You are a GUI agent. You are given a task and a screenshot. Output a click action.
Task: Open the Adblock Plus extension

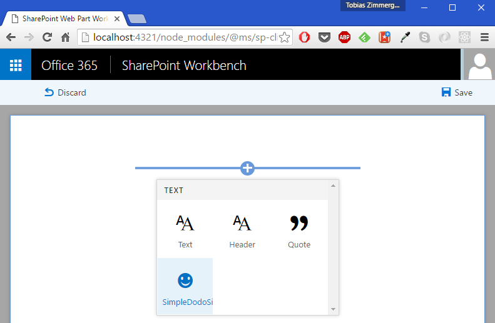(x=344, y=37)
